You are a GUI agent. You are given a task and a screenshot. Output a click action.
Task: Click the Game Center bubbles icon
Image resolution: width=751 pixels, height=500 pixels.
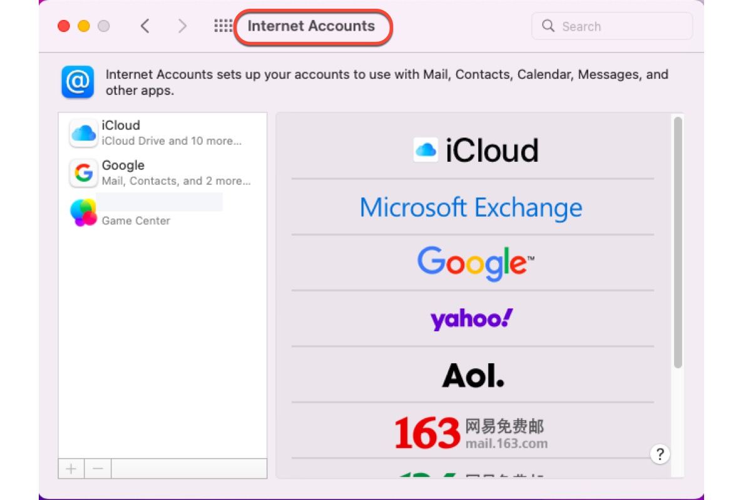tap(83, 212)
